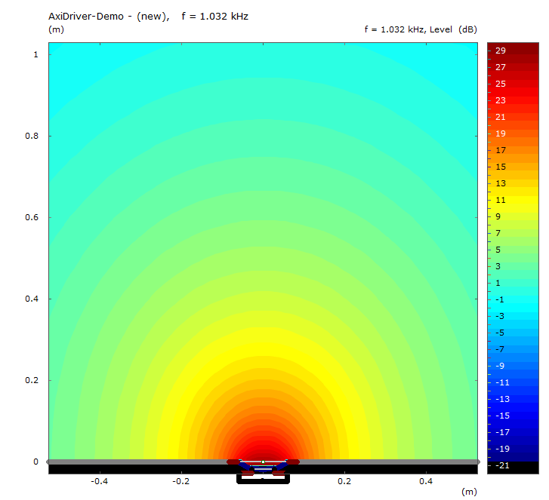The height and width of the screenshot is (500, 549).
Task: Click the left dark red surround of the driver
Action: coord(233,462)
